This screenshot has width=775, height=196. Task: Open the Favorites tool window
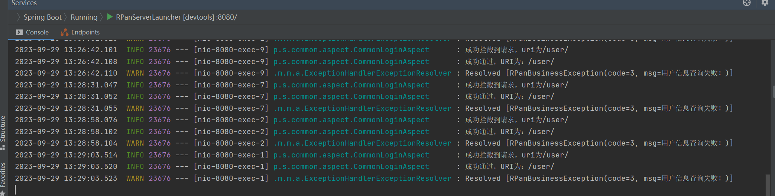pos(3,175)
